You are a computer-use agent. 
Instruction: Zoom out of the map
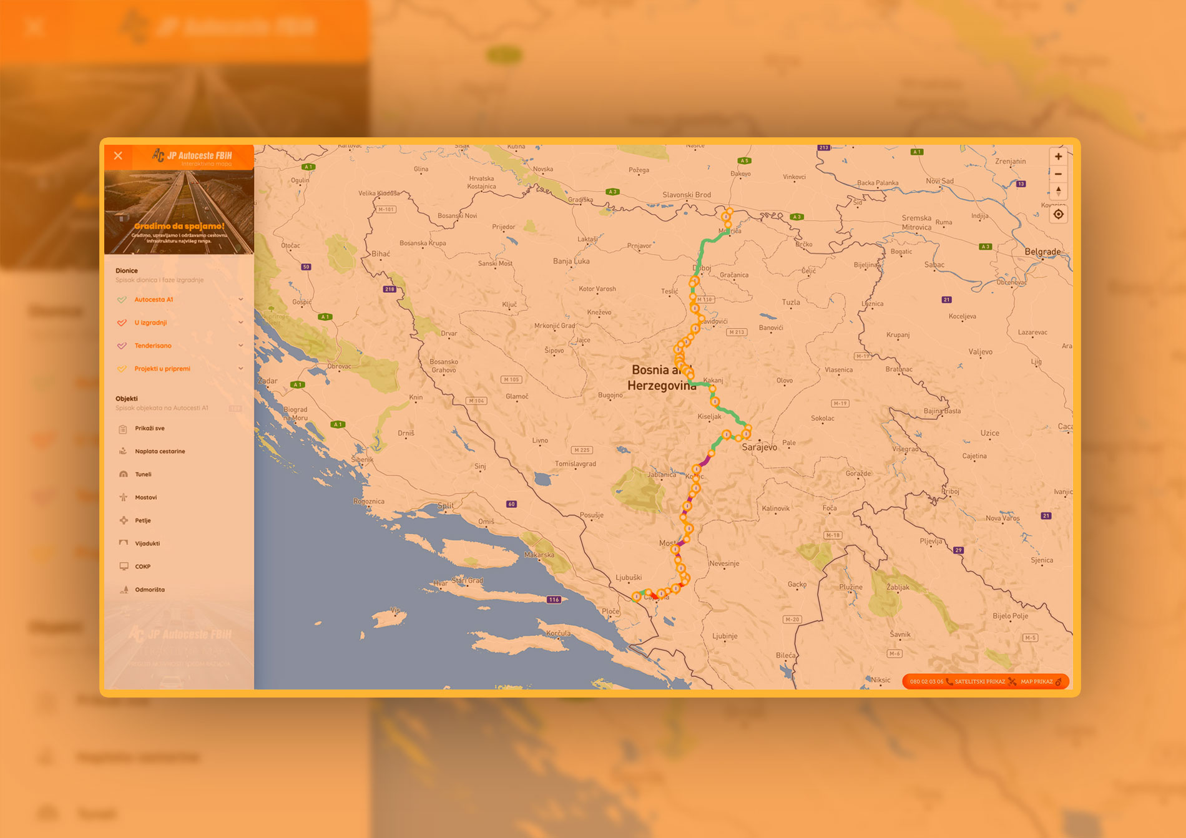pyautogui.click(x=1058, y=174)
